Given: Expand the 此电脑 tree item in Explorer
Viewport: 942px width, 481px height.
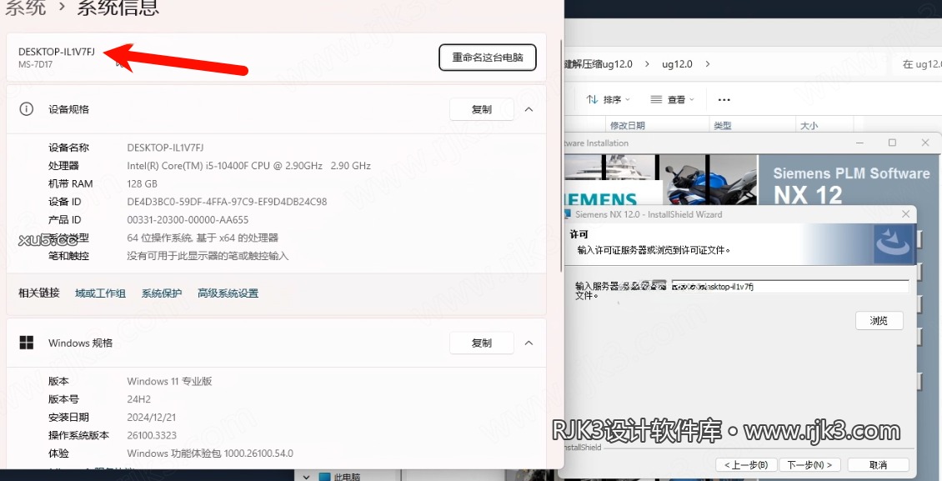Looking at the screenshot, I should point(307,477).
